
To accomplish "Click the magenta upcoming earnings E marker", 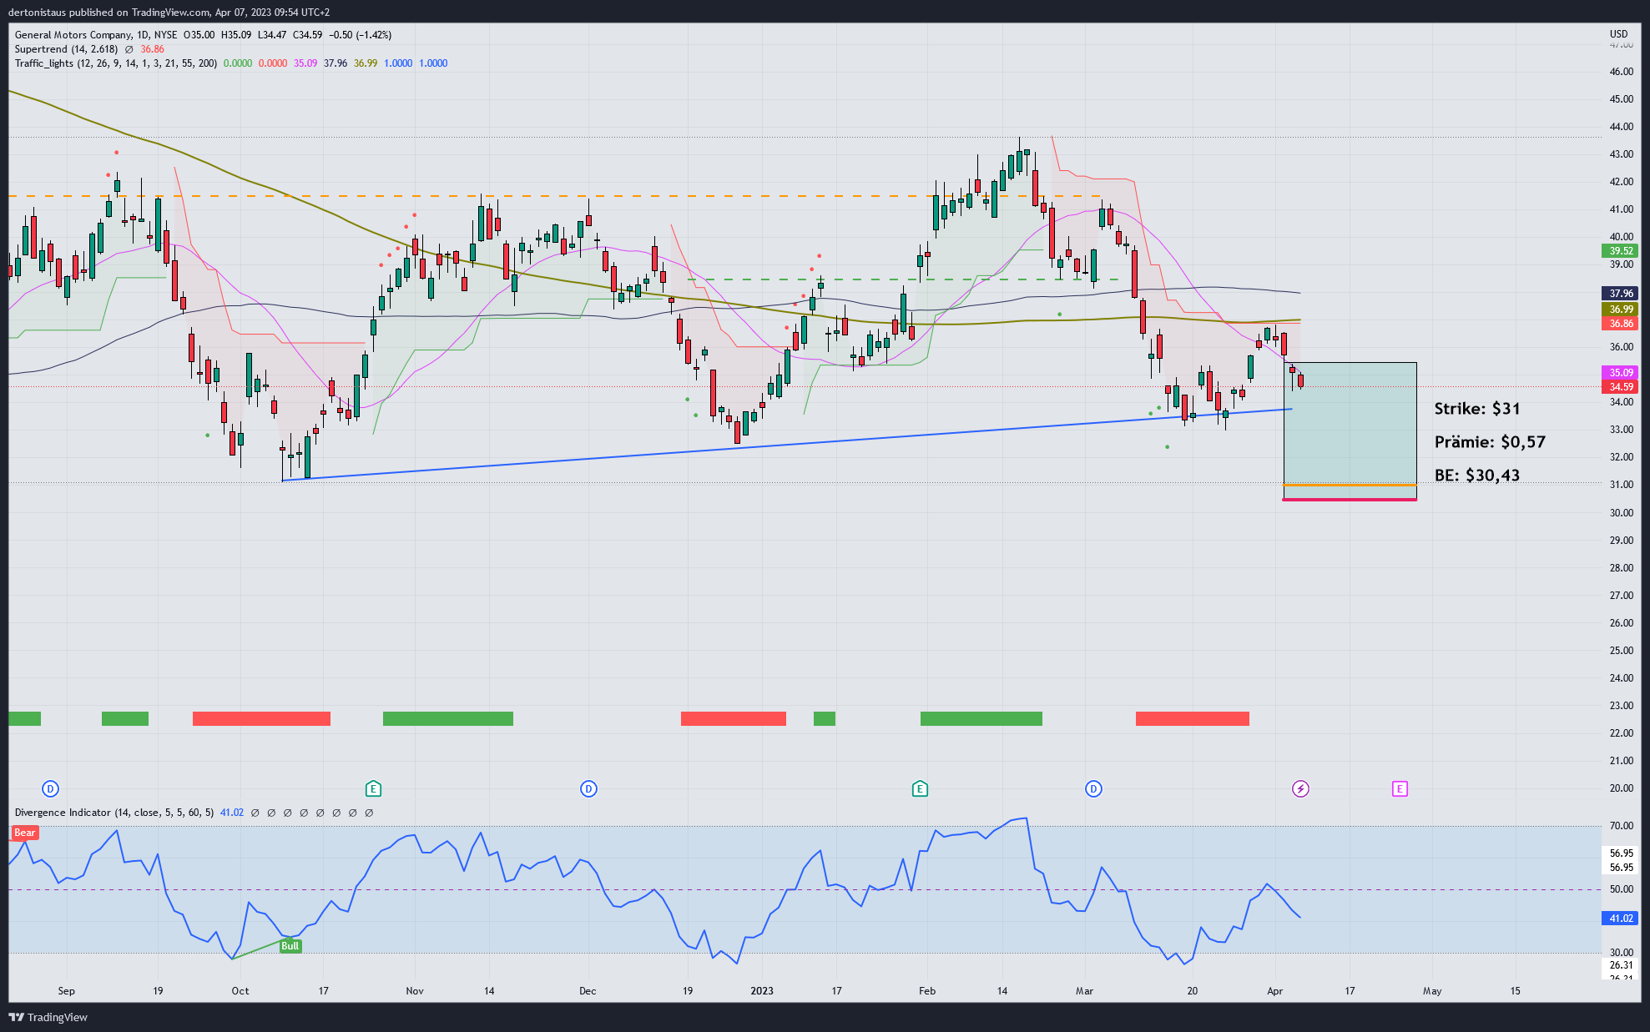I will 1400,788.
